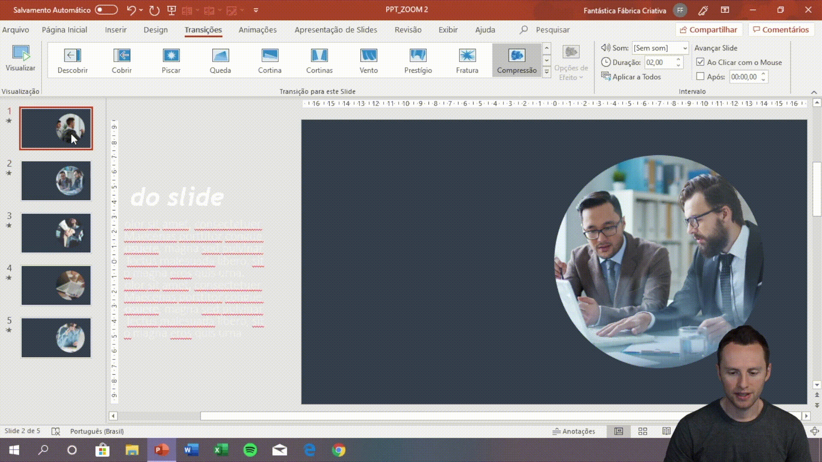Image resolution: width=822 pixels, height=462 pixels.
Task: Click the Redo icon in title bar
Action: (154, 10)
